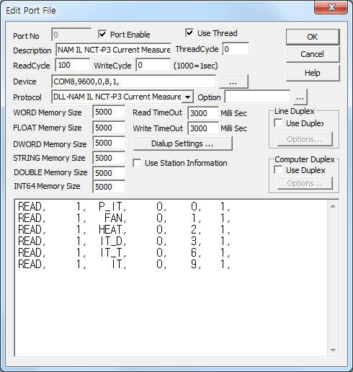
Task: Click the DOUBLE Memory Size field
Action: 109,173
